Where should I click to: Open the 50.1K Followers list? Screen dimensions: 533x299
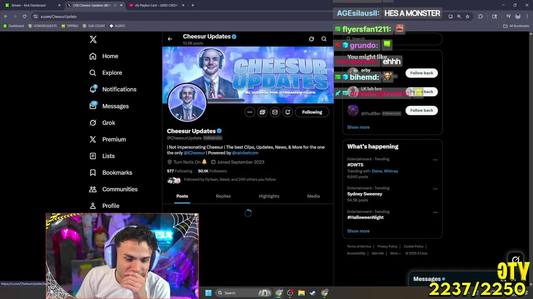tap(212, 171)
